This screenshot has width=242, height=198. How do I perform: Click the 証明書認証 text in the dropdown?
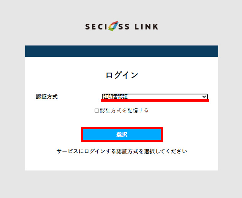(115, 97)
